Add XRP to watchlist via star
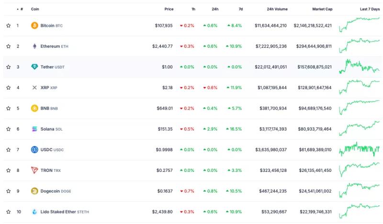Viewport: 383px width, 224px height. click(x=9, y=88)
